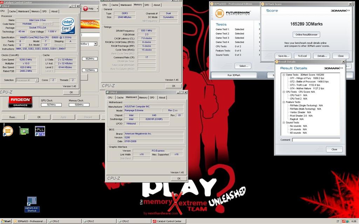Open the Start menu
The image size is (359, 224).
tap(6, 221)
